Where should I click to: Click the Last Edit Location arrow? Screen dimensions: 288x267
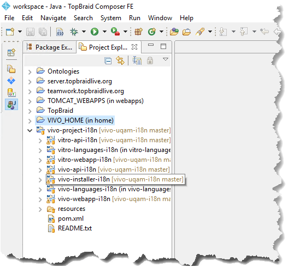tap(265, 32)
